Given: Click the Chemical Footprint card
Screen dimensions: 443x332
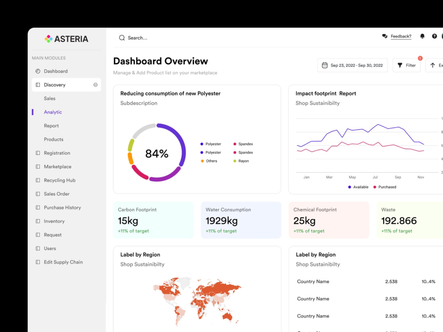Looking at the screenshot, I should tap(329, 220).
